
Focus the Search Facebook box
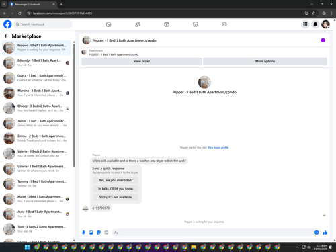click(x=43, y=24)
